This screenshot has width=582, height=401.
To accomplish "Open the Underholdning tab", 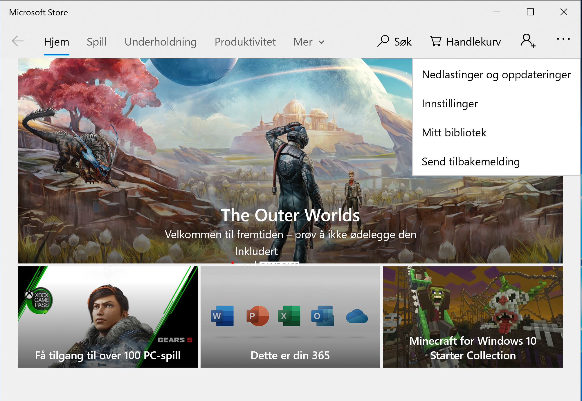I will click(x=161, y=41).
